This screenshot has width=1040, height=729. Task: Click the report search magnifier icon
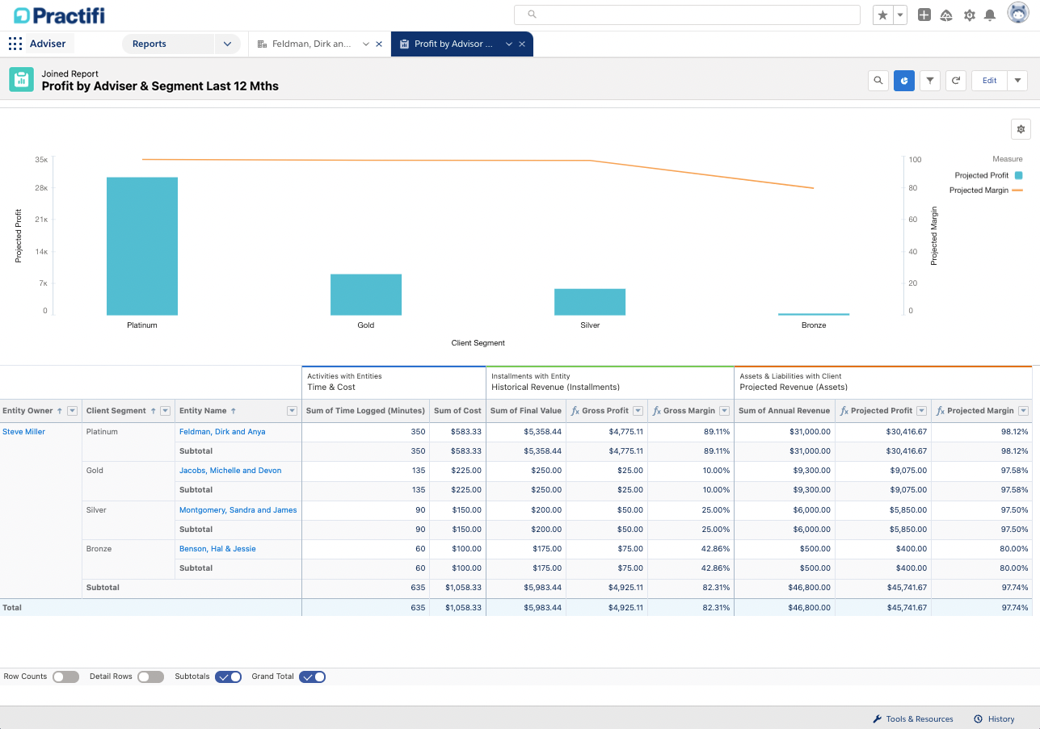click(878, 81)
